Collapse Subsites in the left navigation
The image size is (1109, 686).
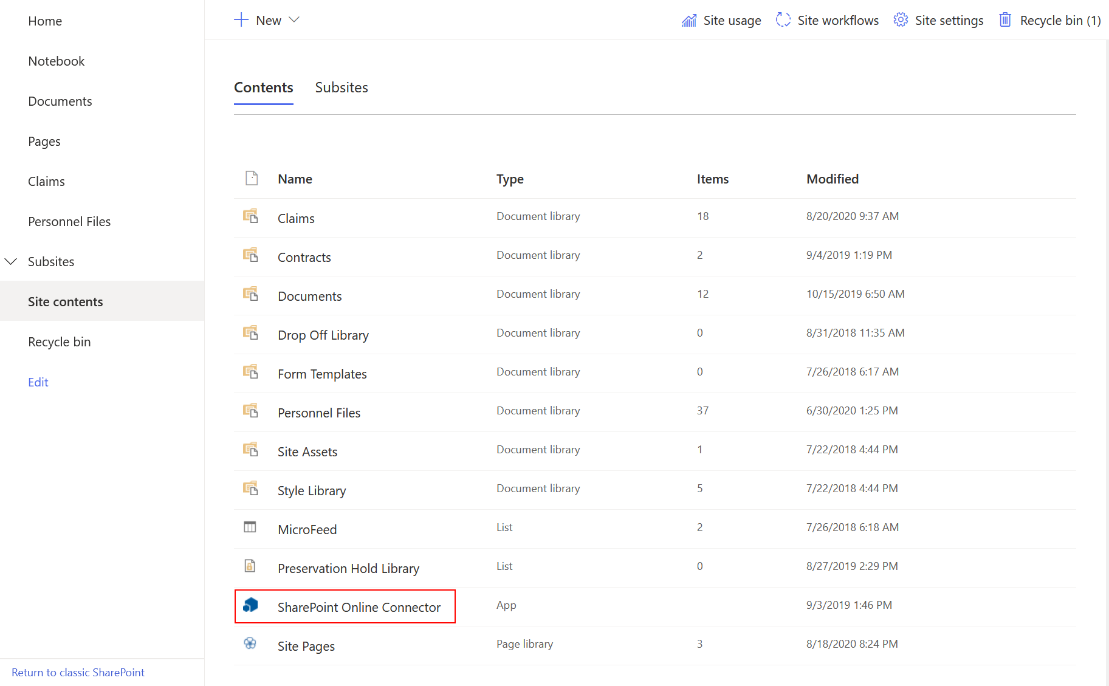tap(11, 261)
